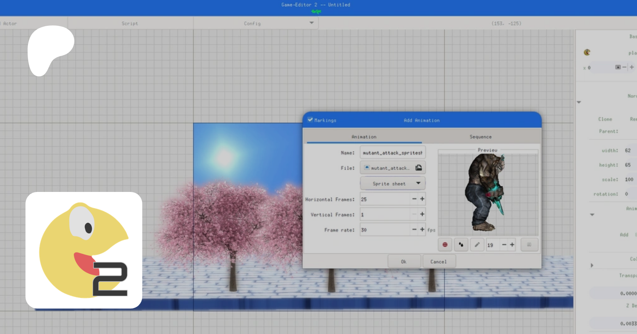This screenshot has height=334, width=637.
Task: Open the Config dropdown arrow
Action: tap(311, 23)
